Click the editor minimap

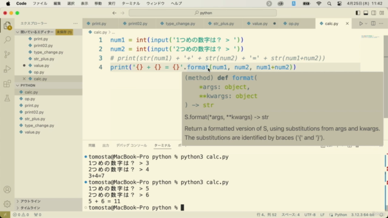[x=370, y=36]
